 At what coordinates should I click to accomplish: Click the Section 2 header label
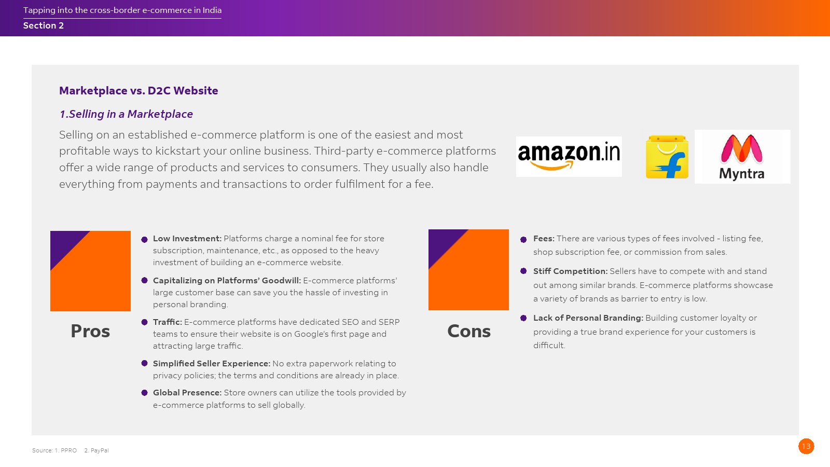point(44,25)
